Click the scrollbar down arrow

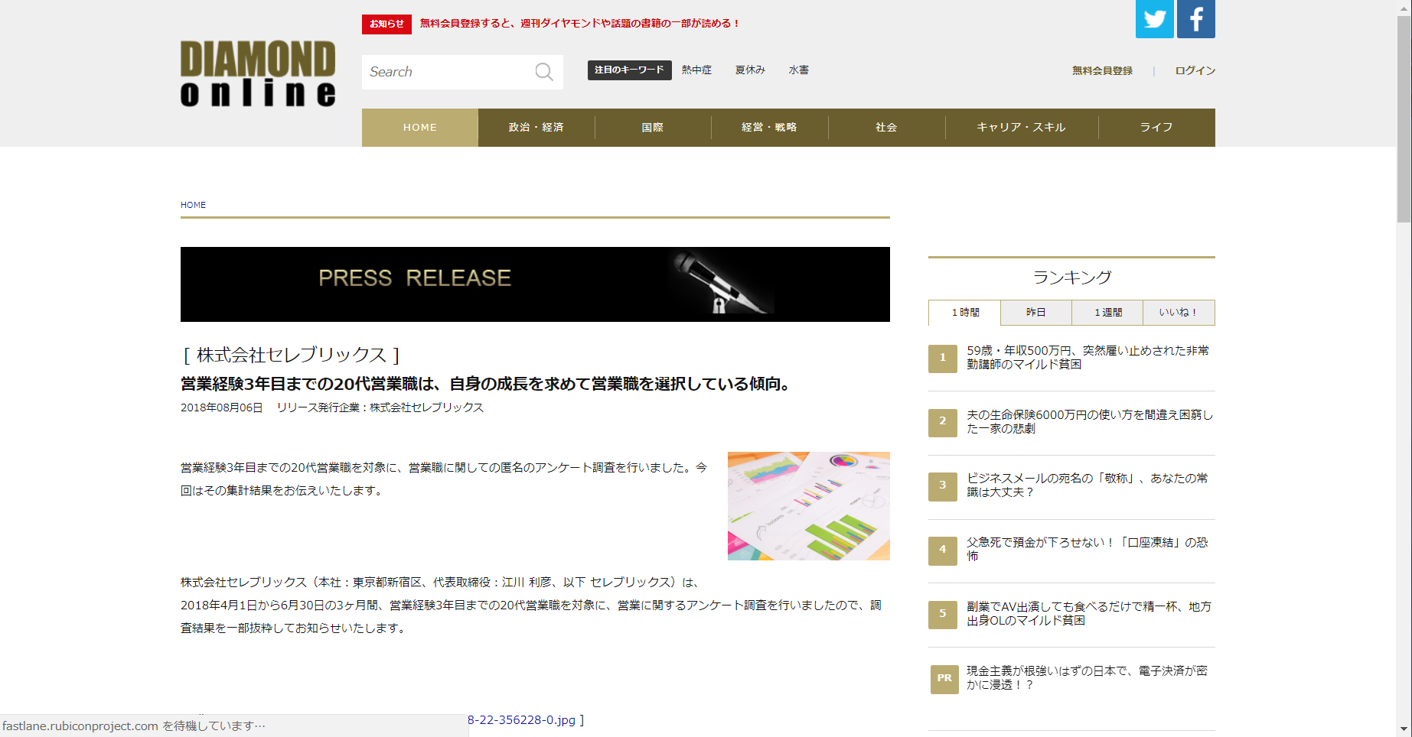coord(1404,729)
